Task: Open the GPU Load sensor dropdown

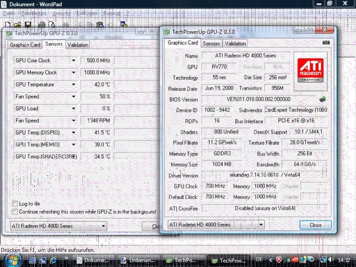Action: point(74,109)
